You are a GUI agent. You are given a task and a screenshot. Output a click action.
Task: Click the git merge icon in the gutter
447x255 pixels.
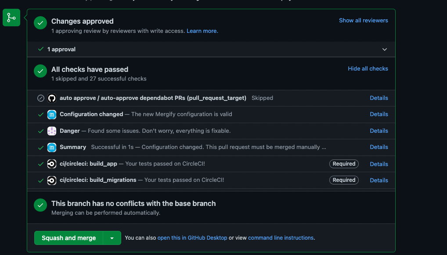(x=11, y=18)
